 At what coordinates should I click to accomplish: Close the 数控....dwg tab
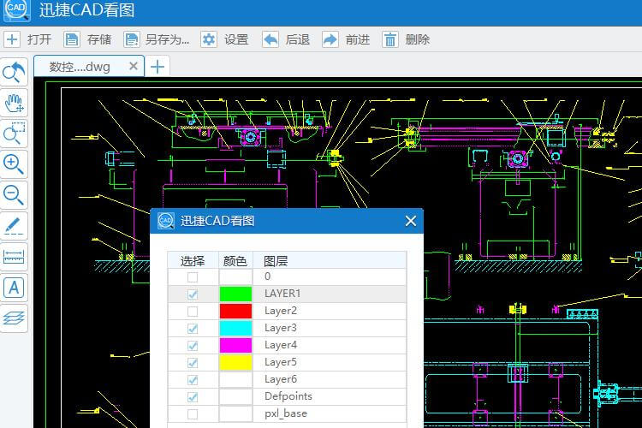point(133,66)
